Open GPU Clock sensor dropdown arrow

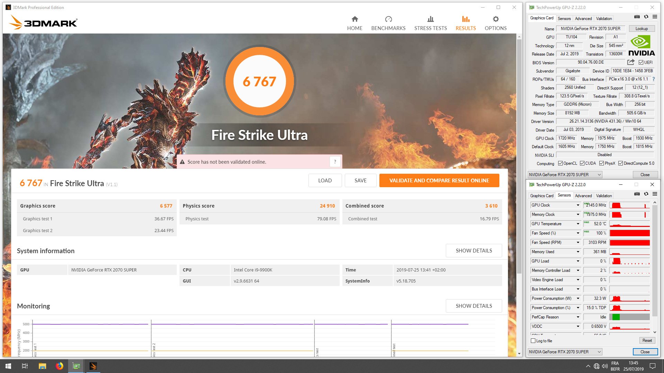point(578,205)
